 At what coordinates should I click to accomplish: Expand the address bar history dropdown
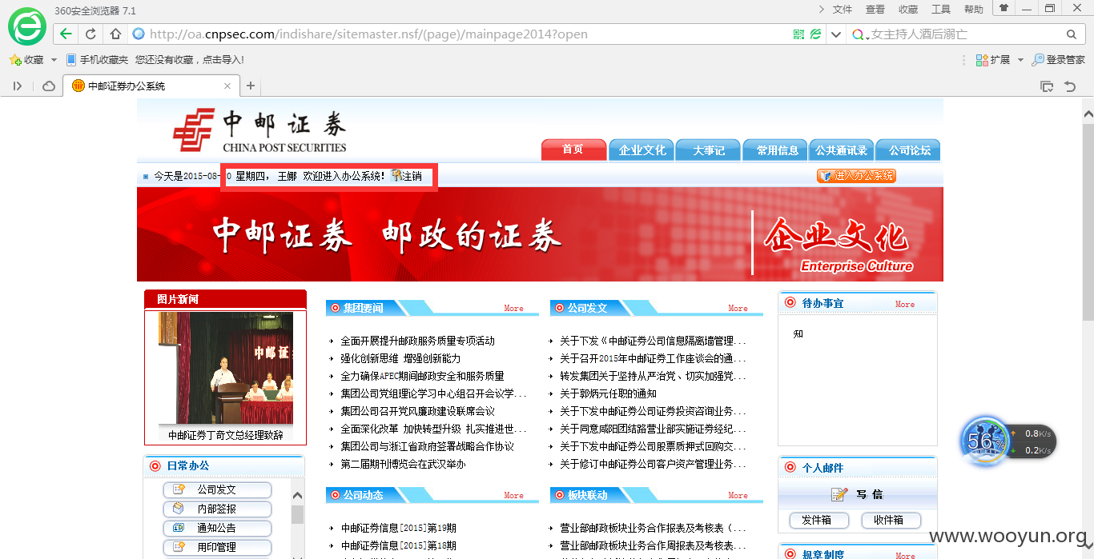(x=836, y=34)
